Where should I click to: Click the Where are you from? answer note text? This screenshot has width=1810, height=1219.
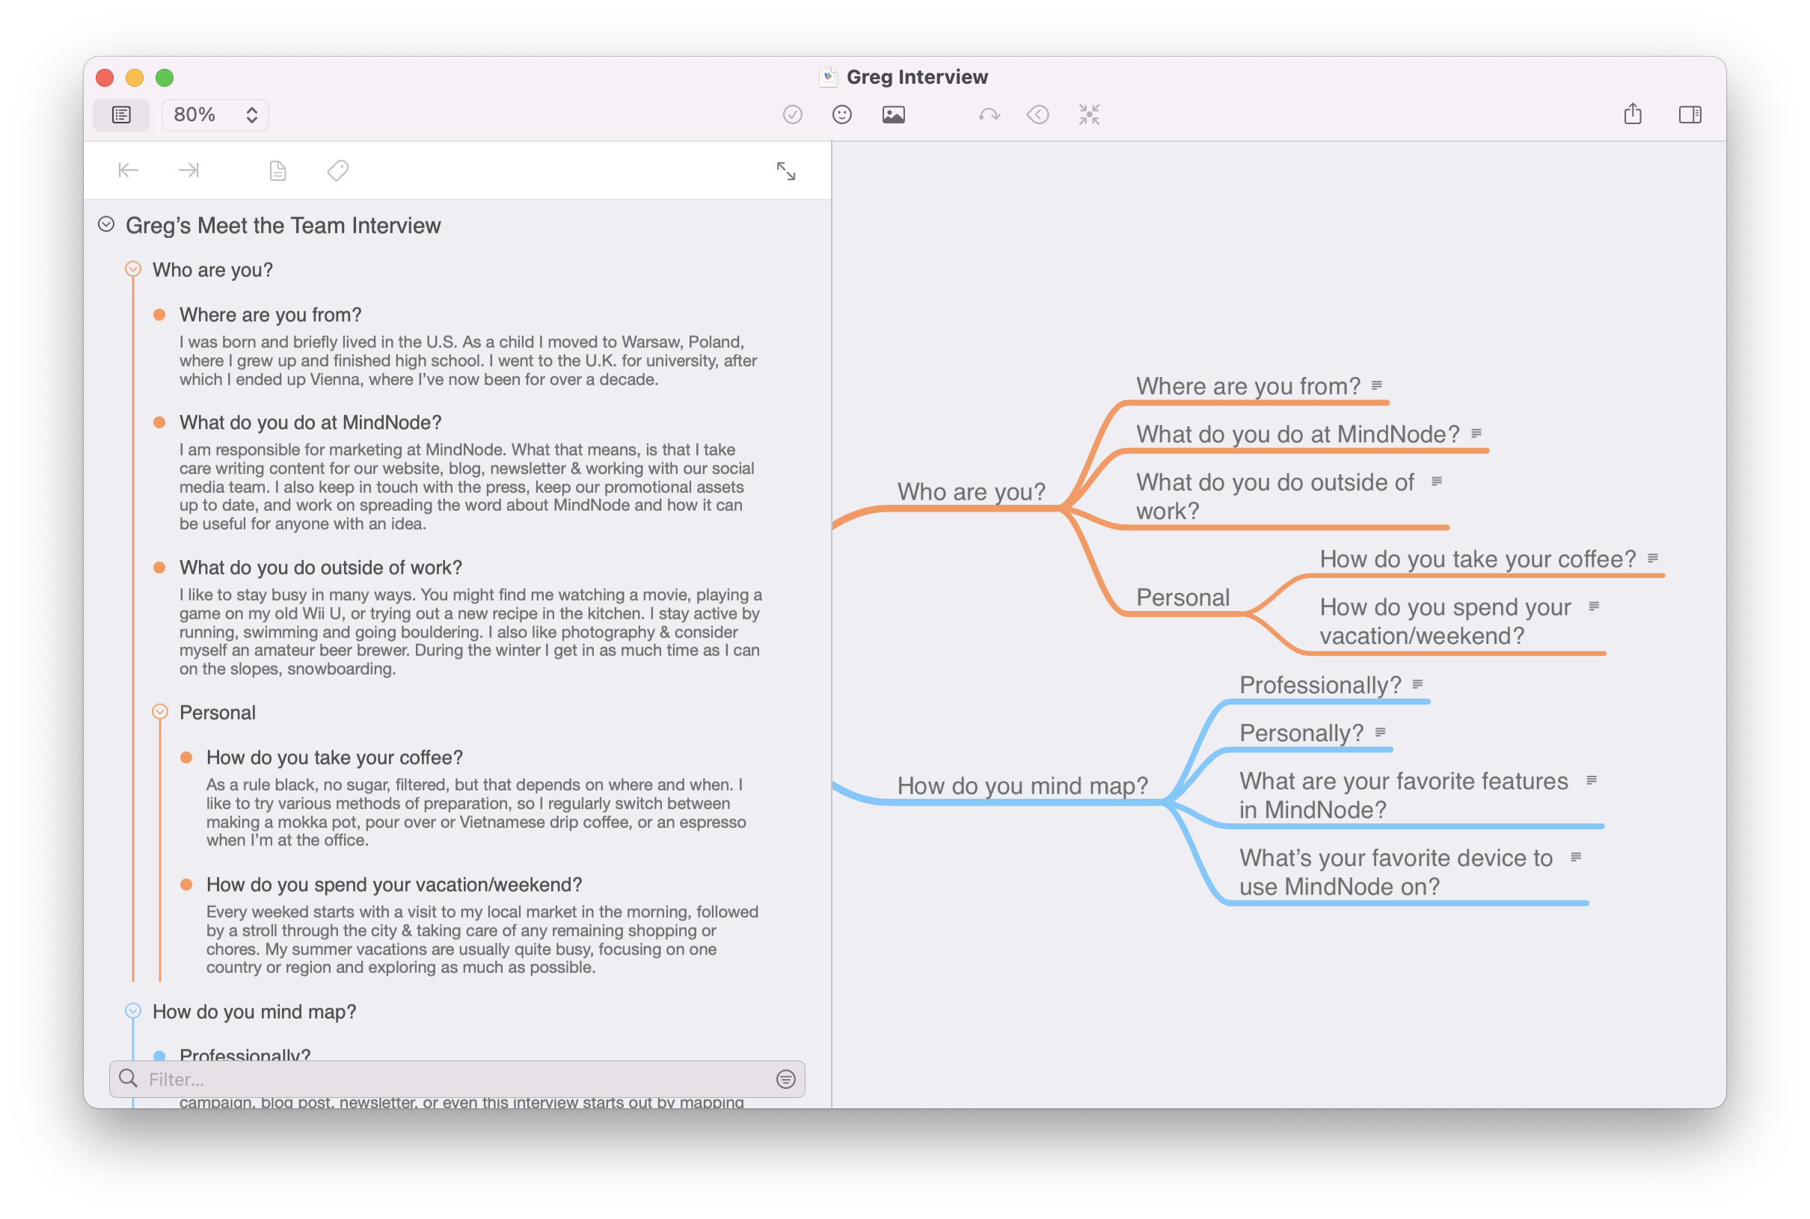[x=468, y=360]
